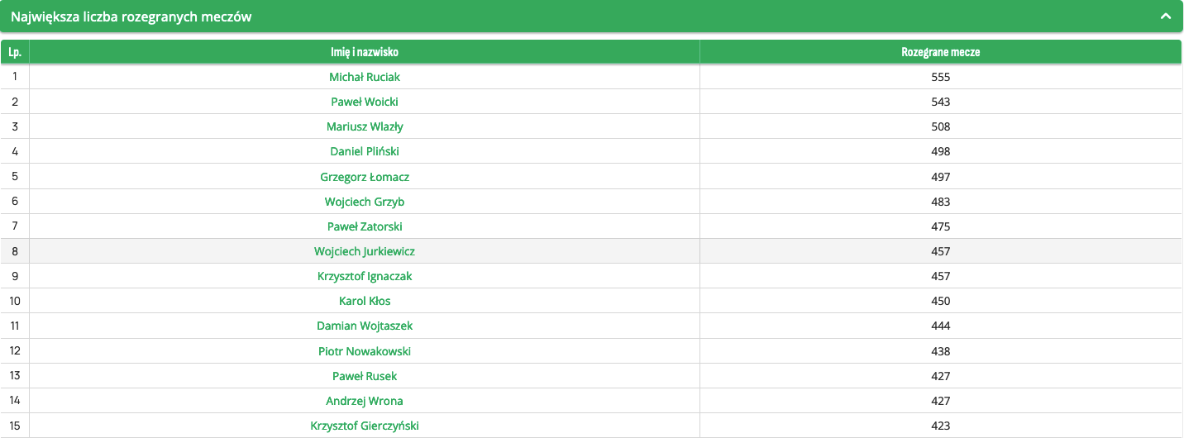Open Wojciech Jurkiewicz's player page
The image size is (1184, 438).
(x=365, y=251)
